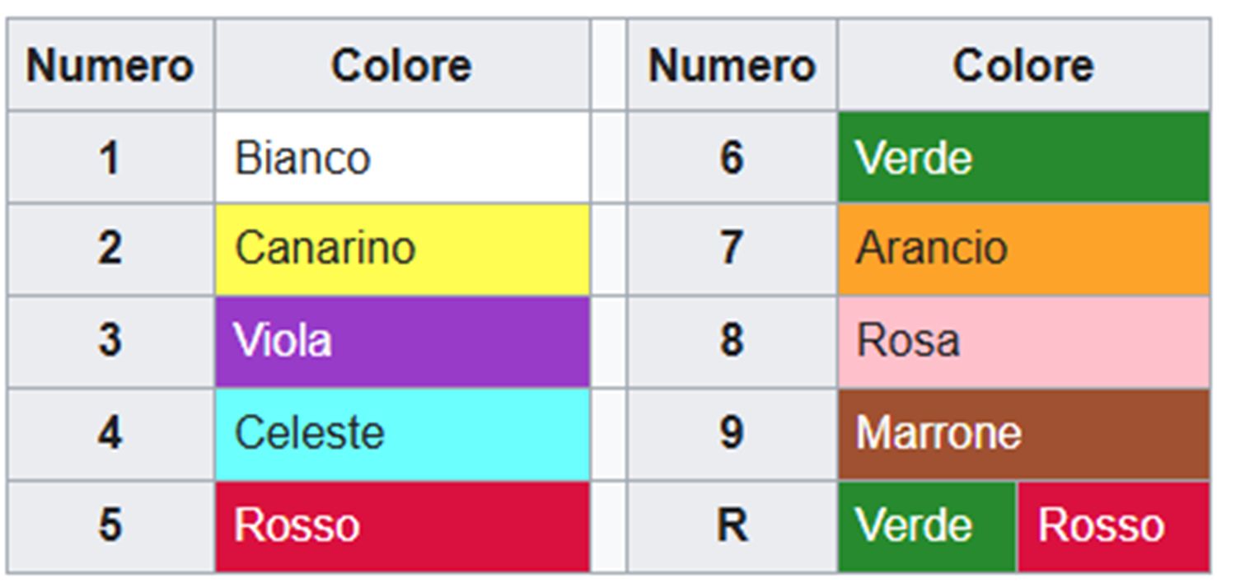Click the Colore header above Bianco
This screenshot has width=1240, height=583.
point(402,65)
